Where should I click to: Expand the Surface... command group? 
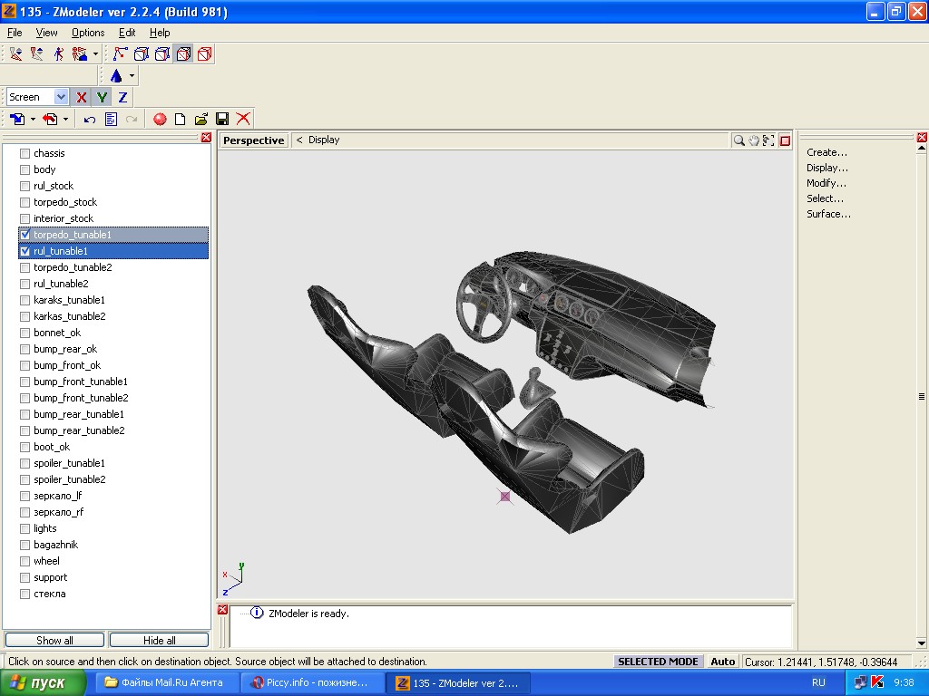pos(828,214)
